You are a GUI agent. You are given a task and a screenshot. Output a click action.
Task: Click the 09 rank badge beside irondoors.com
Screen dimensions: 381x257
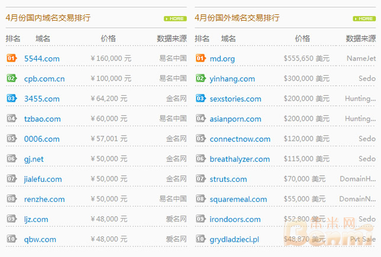[201, 219]
